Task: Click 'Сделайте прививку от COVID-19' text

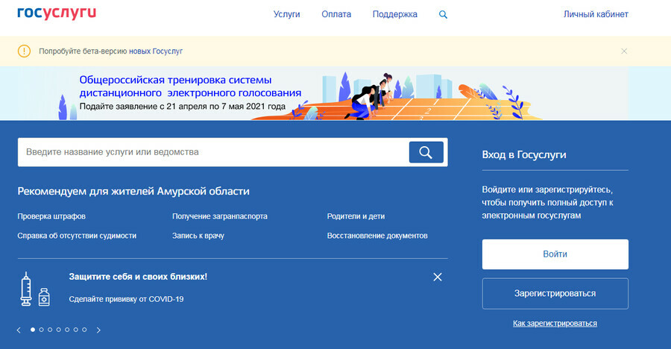Action: pyautogui.click(x=126, y=299)
